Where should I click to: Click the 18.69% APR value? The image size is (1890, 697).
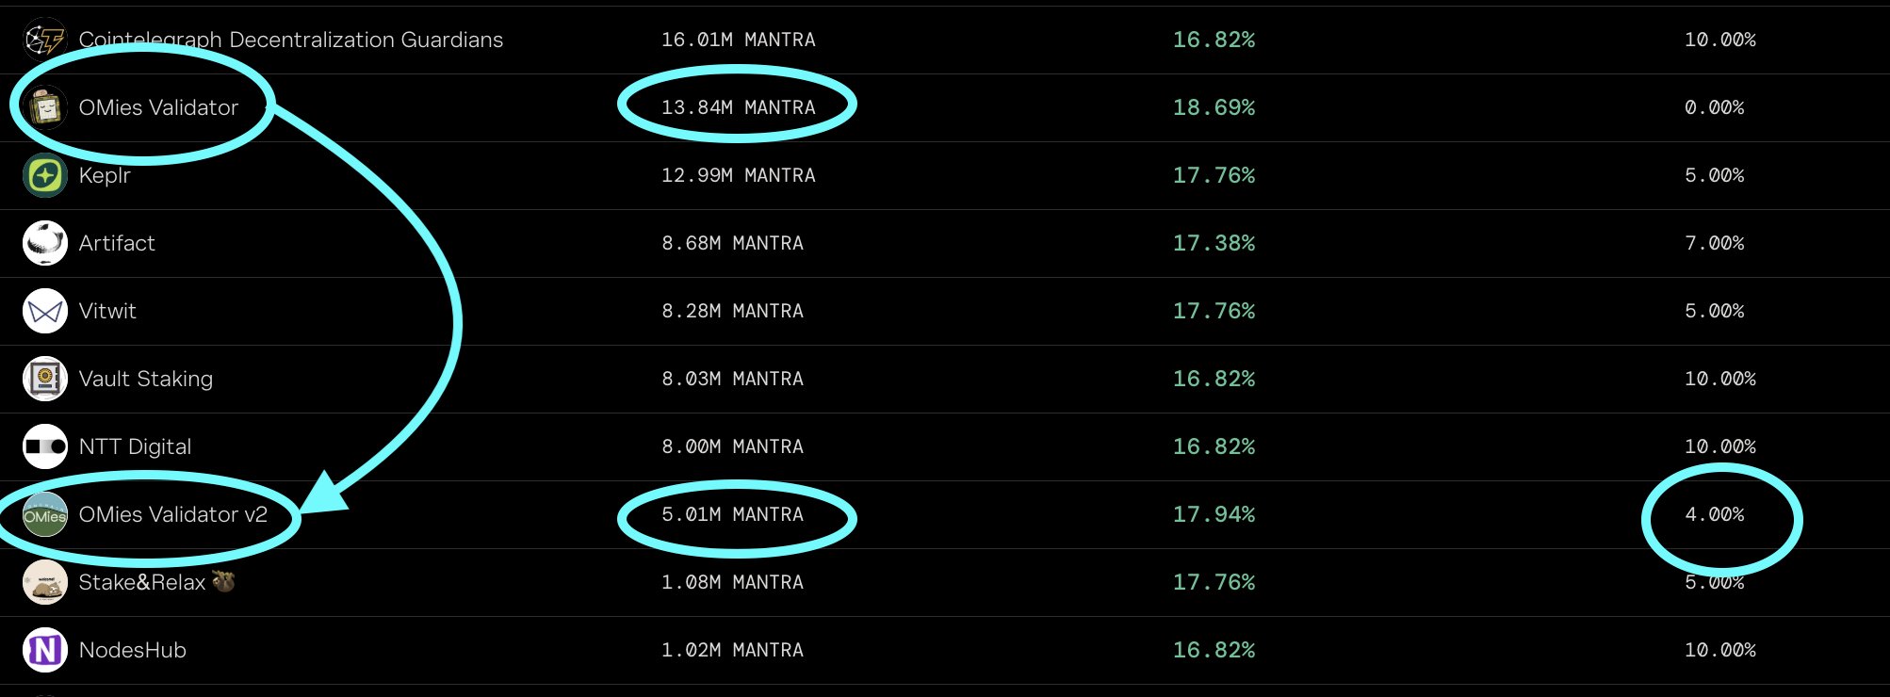point(1214,108)
